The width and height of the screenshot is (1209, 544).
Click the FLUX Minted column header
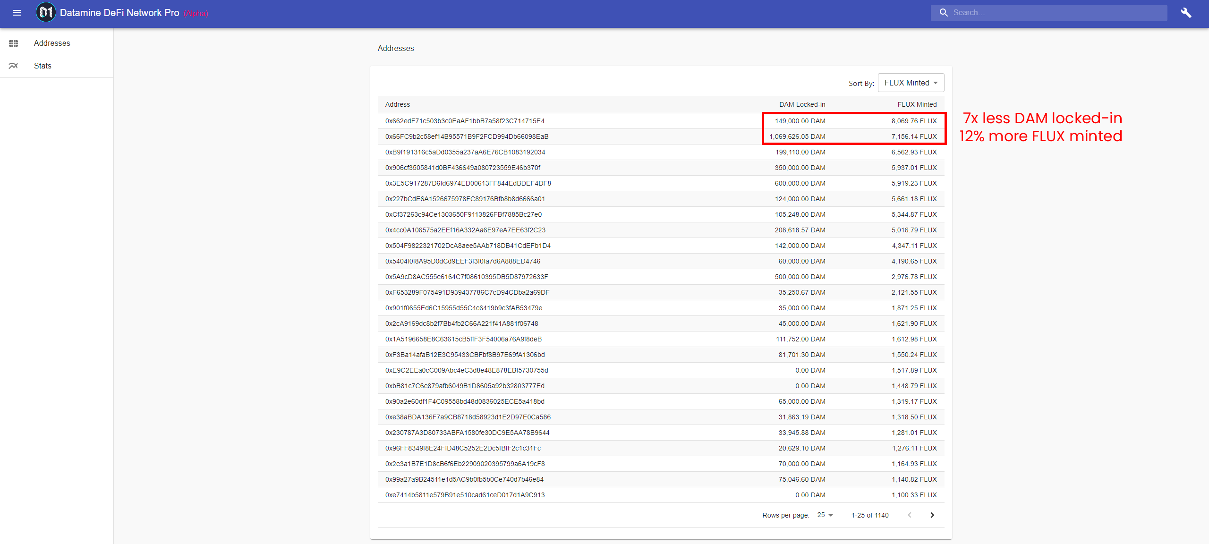[917, 104]
